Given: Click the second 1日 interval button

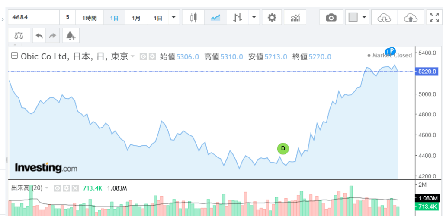Looking at the screenshot, I should pyautogui.click(x=157, y=17).
